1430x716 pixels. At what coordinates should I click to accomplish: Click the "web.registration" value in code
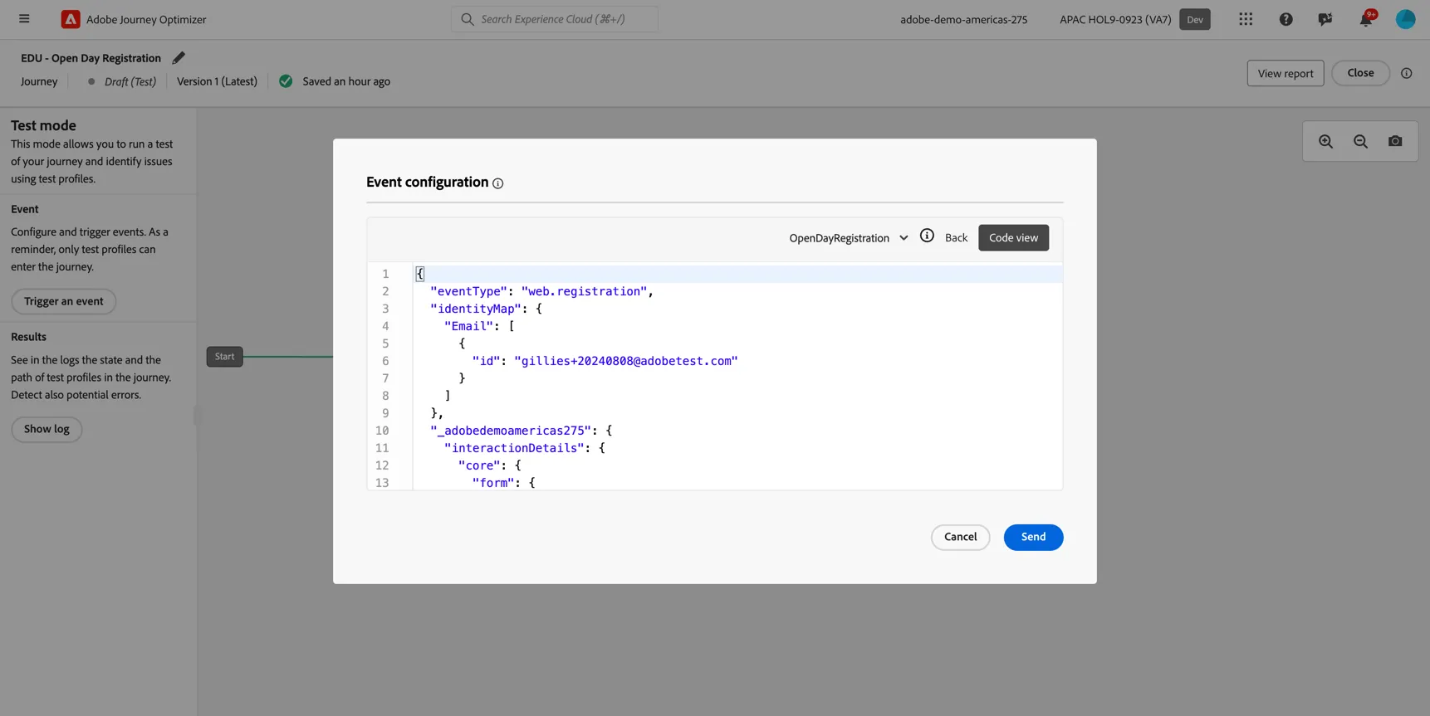(x=584, y=291)
